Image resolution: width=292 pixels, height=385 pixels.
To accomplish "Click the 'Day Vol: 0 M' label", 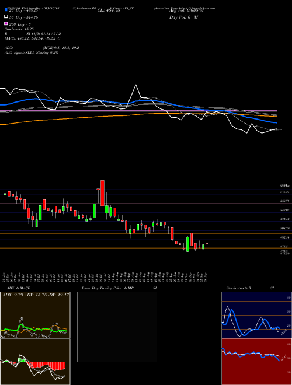I will point(183,17).
